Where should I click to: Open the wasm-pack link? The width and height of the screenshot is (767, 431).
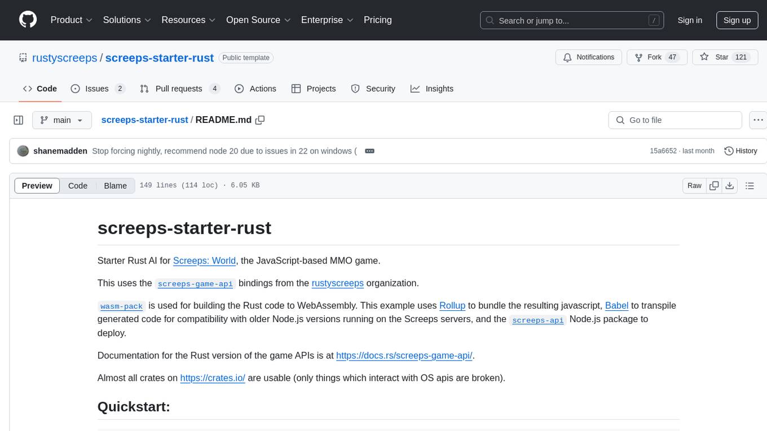pos(121,306)
